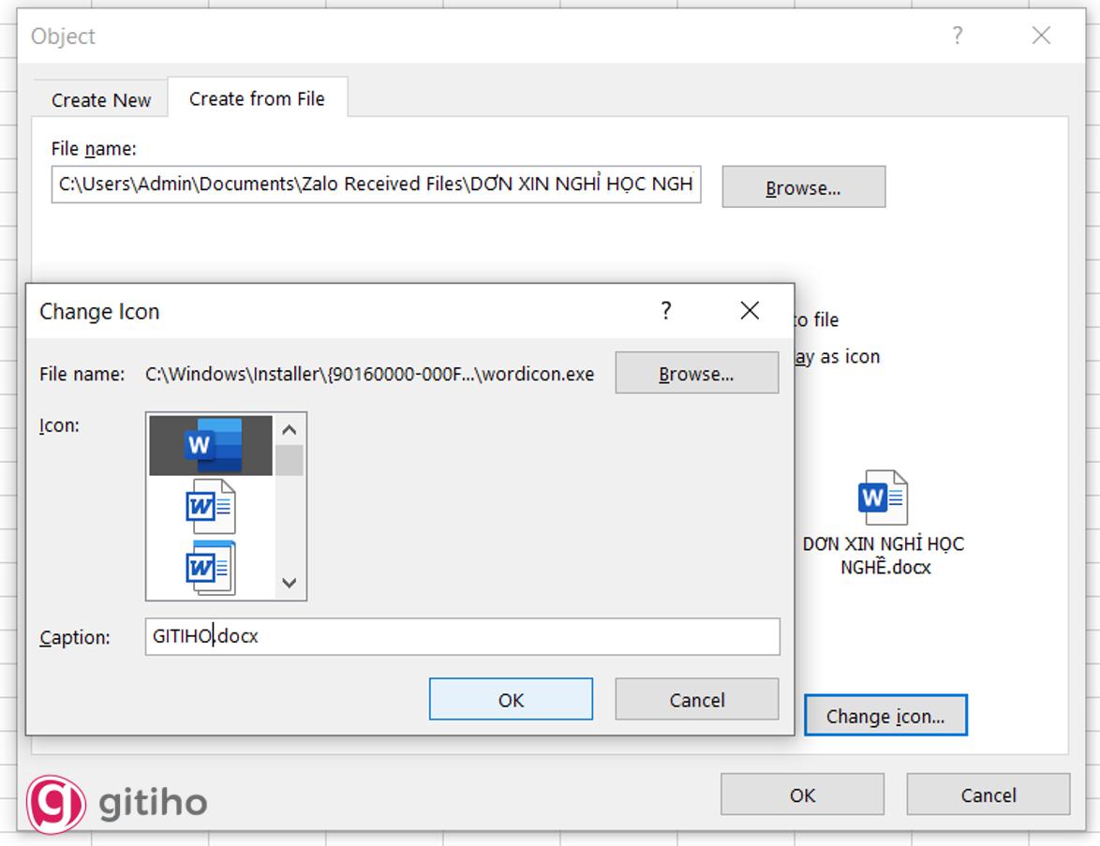The image size is (1100, 846).
Task: Click Browse in the Change Icon dialog
Action: (x=696, y=372)
